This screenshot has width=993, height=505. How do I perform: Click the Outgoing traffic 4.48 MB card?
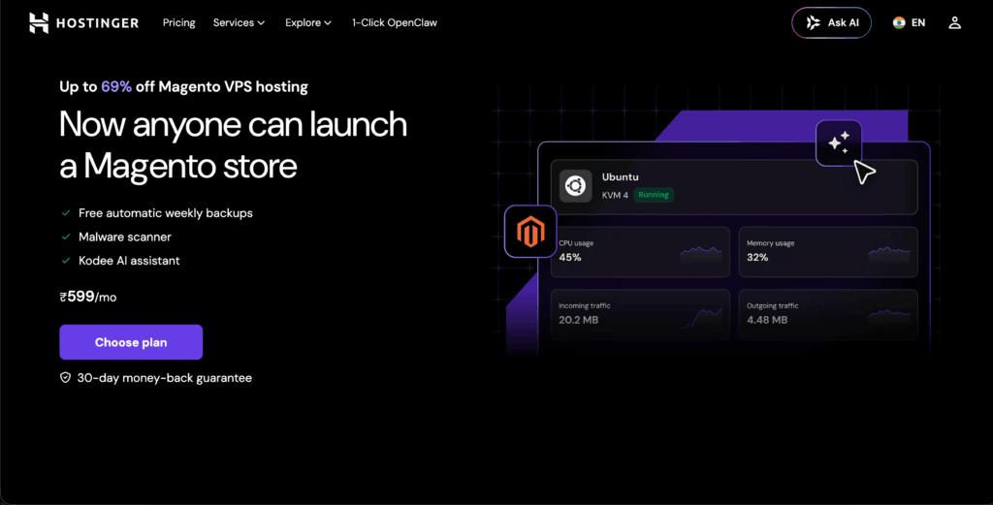pos(828,314)
